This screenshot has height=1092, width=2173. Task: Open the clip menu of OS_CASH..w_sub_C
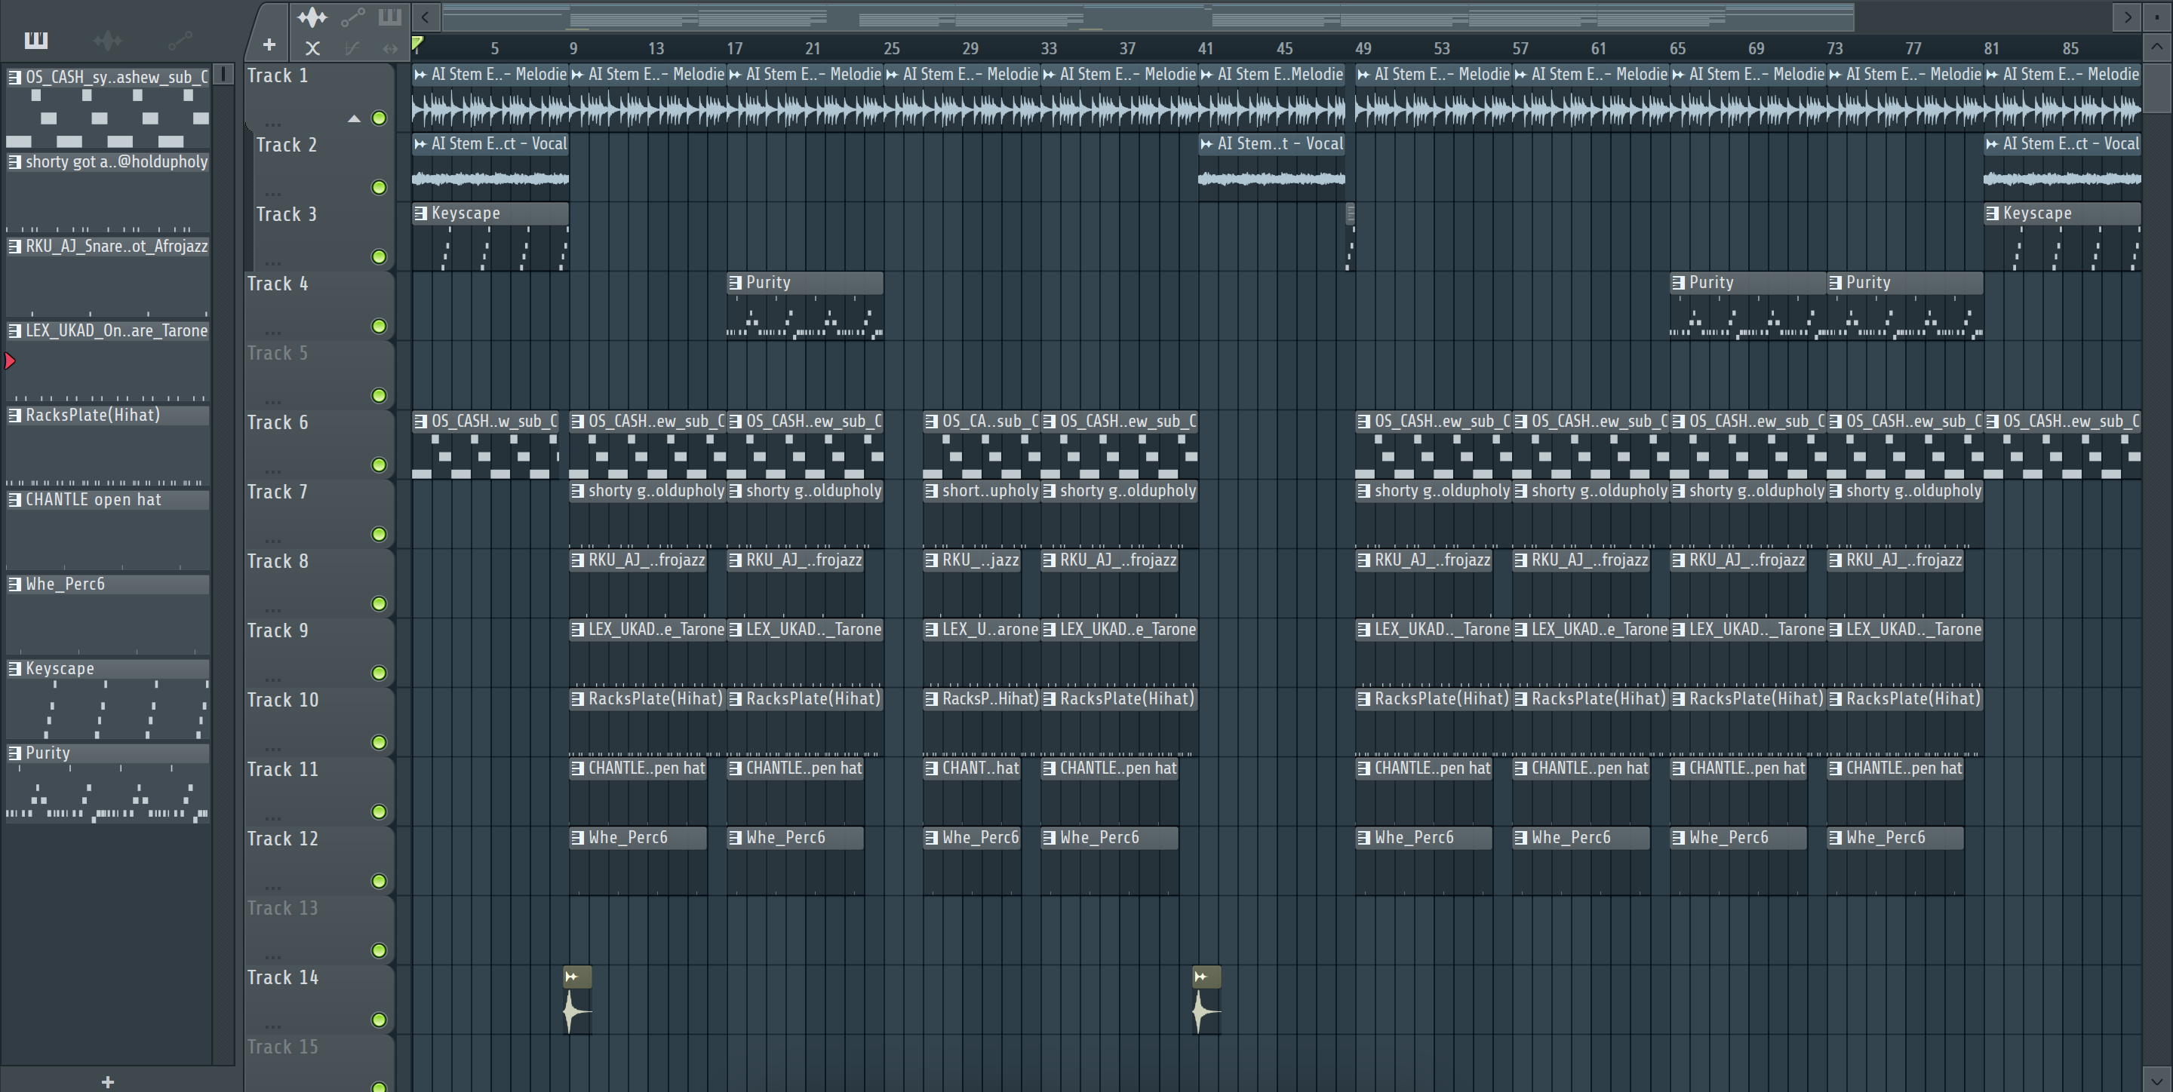click(x=421, y=421)
